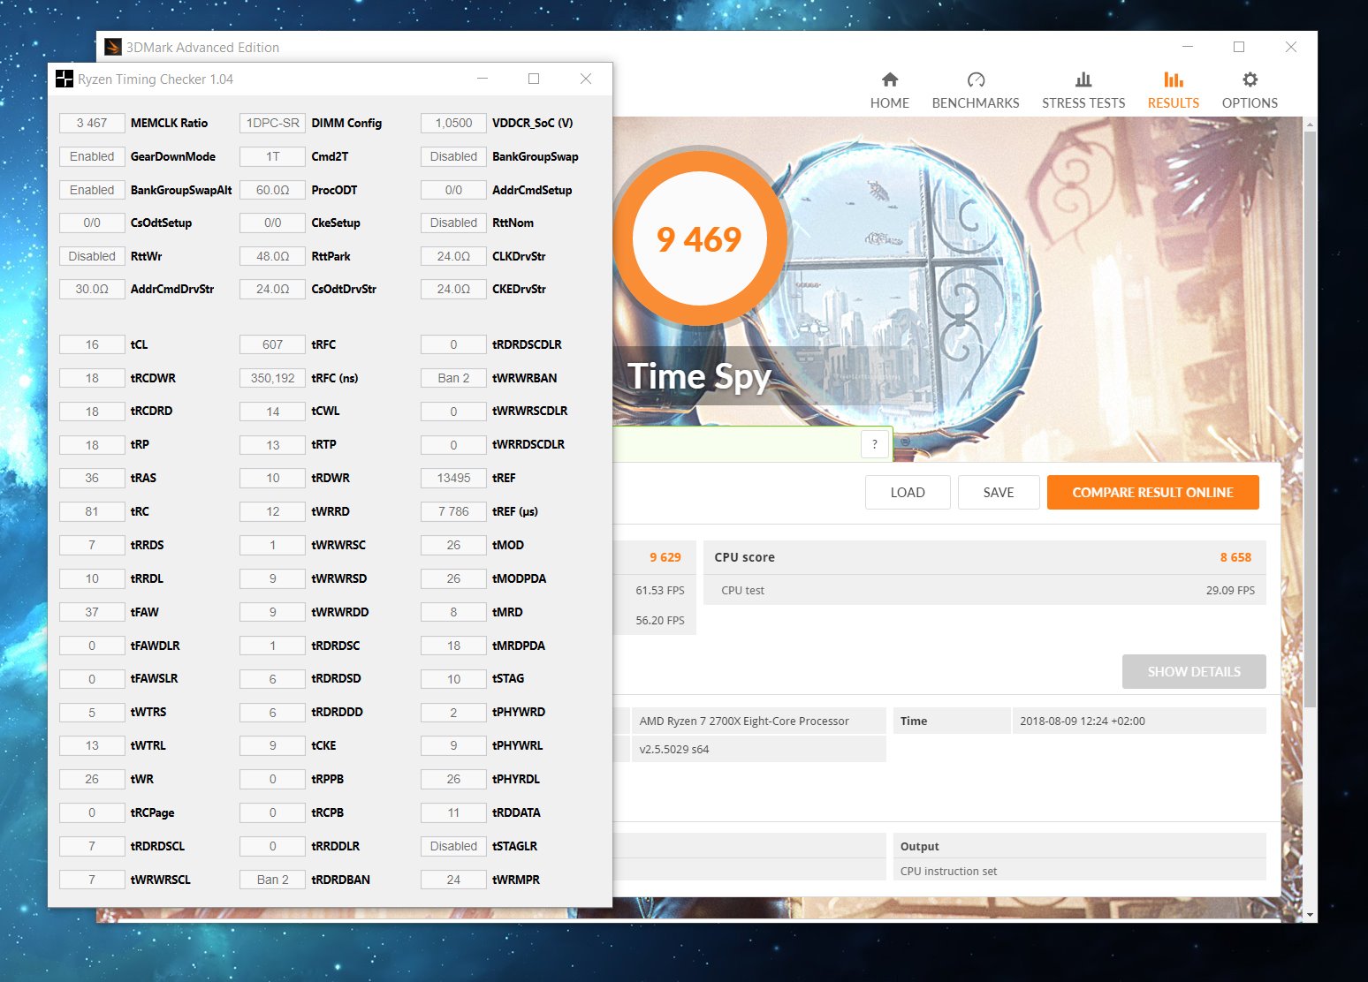Click the tFAW value 37 field

coord(92,612)
